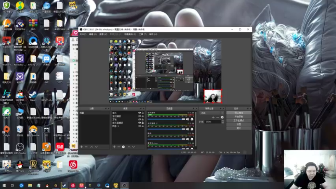Screen dimensions: 336x189
Task: Toggle visibility of the 游戏捕获 source
Action: pyautogui.click(x=139, y=116)
